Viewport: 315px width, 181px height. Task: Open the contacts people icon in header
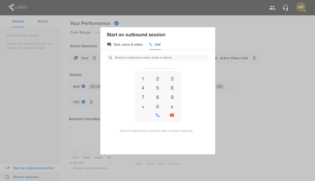coord(272,8)
